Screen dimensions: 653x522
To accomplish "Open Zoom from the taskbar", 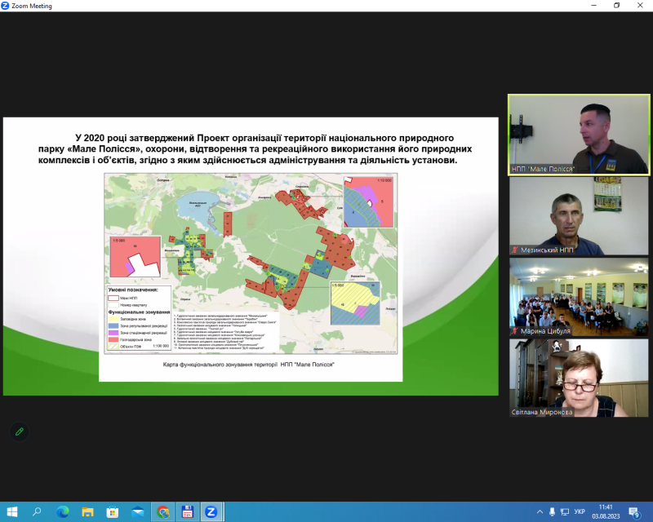I will pyautogui.click(x=211, y=511).
